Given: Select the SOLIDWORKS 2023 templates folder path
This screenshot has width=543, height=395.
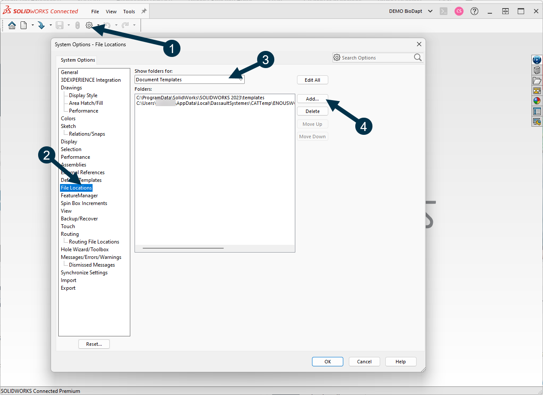Looking at the screenshot, I should point(200,98).
